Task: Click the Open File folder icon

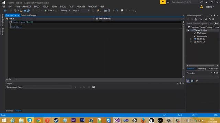Action: [21, 11]
